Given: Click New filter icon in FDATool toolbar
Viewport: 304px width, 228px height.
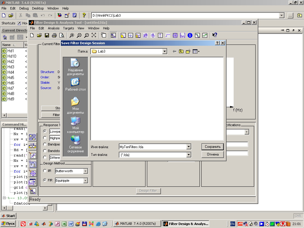Looking at the screenshot, I should [x=32, y=35].
